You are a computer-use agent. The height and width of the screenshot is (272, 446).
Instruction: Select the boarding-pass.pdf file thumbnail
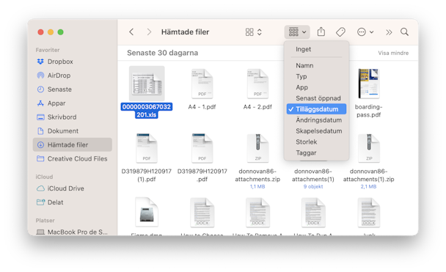(x=369, y=84)
